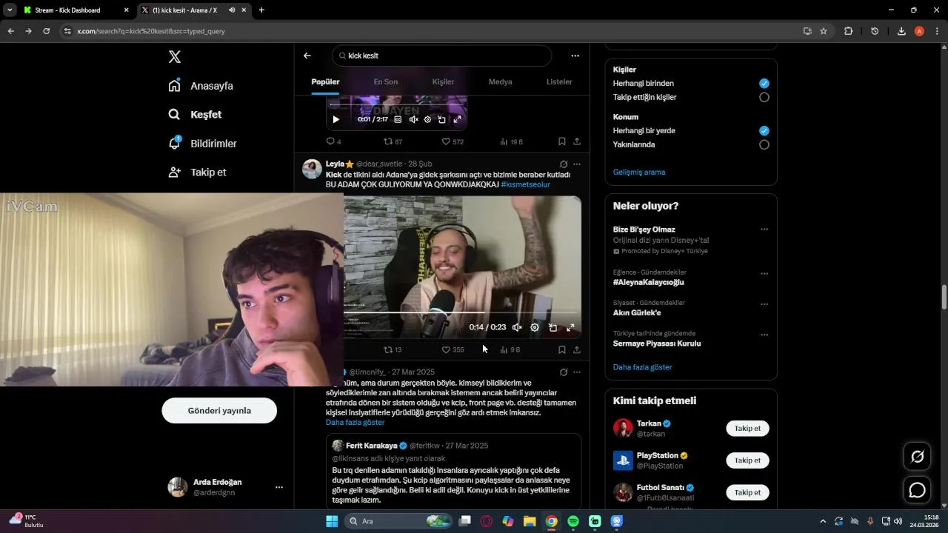Open Keşfet in the sidebar
Viewport: 948px width, 533px height.
tap(195, 115)
